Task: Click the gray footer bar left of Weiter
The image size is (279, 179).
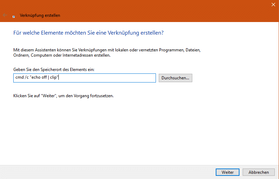Action: [x=105, y=172]
